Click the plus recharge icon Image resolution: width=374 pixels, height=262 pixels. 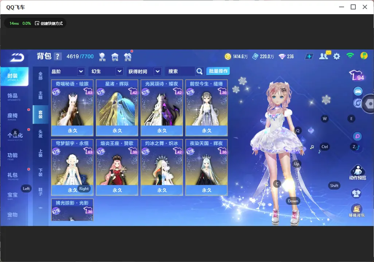coord(309,56)
